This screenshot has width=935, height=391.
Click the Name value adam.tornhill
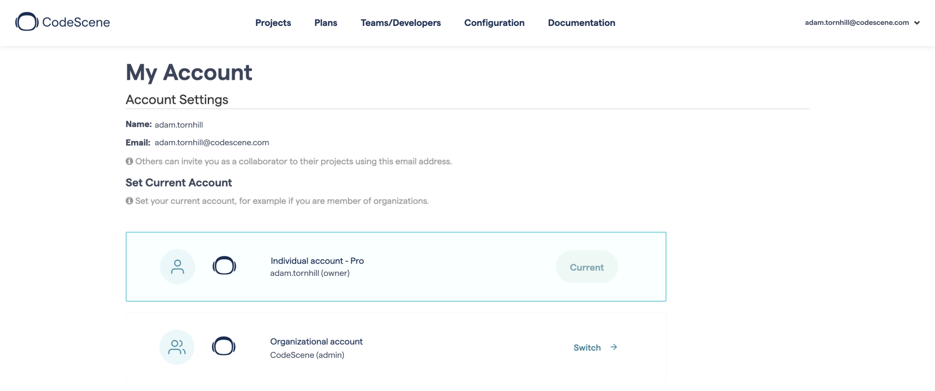pos(179,125)
